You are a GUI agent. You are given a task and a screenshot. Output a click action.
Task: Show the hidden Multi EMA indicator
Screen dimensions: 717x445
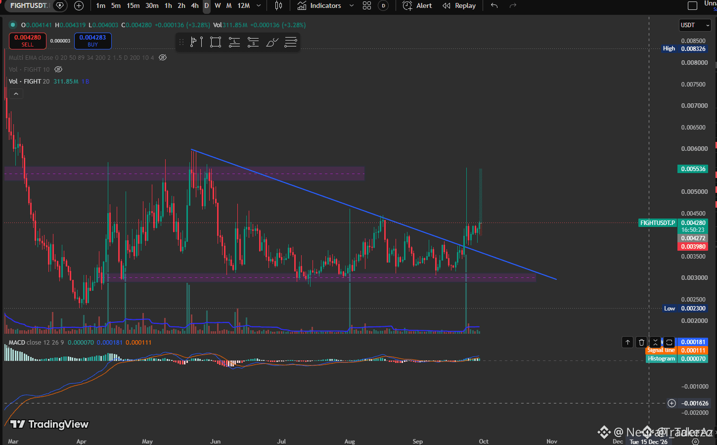pos(163,57)
